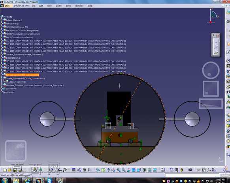Click the command input field in status bar
The image size is (230, 183).
[x=192, y=175]
